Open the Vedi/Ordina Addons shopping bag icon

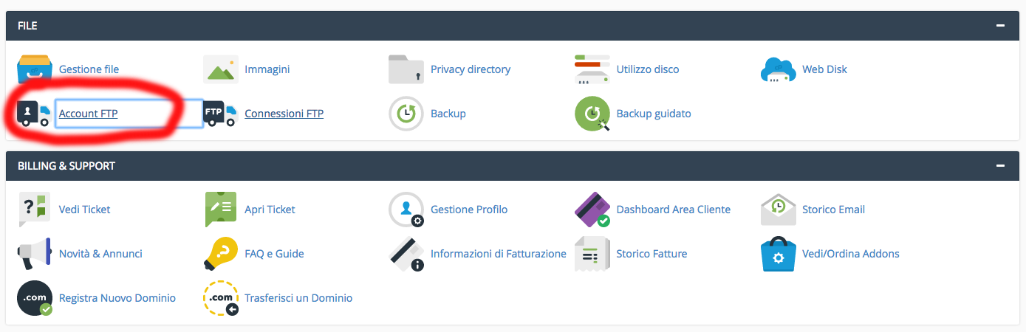[x=779, y=254]
